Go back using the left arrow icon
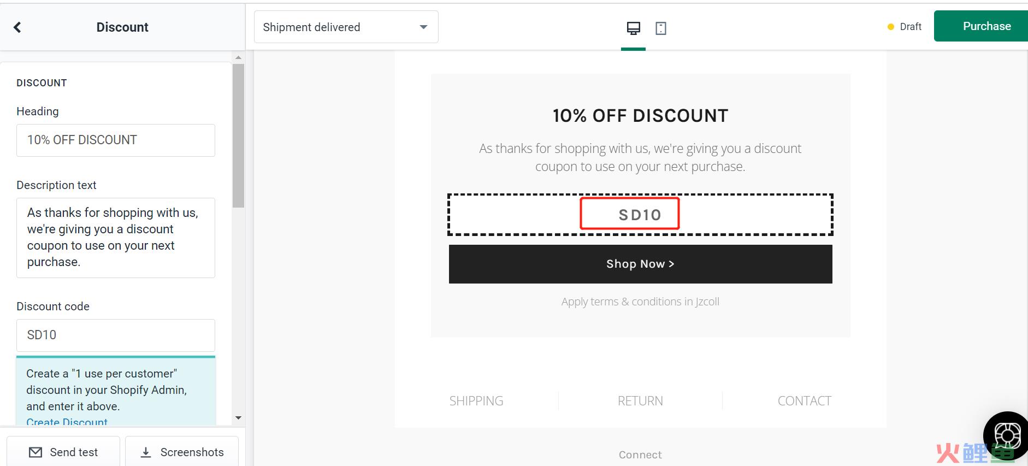Viewport: 1028px width, 466px height. [17, 27]
